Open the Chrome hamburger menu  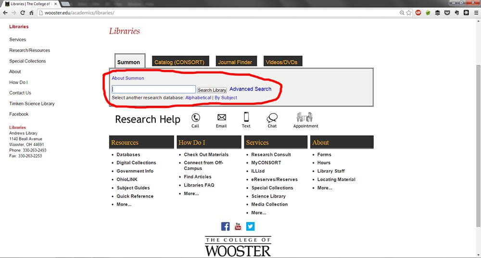pyautogui.click(x=476, y=13)
